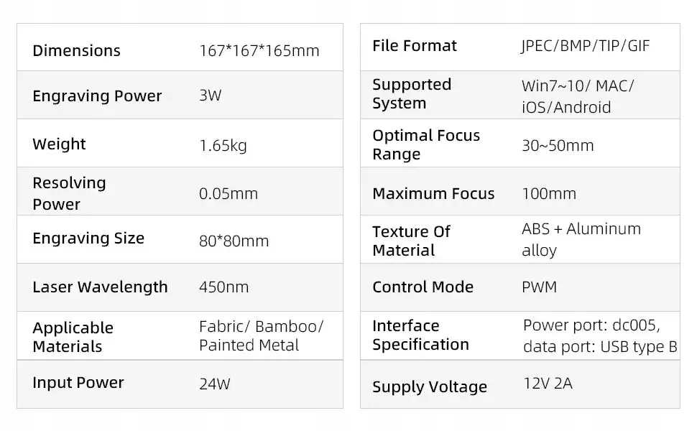Select the 30~50mm focus range value
This screenshot has width=697, height=431.
[558, 146]
